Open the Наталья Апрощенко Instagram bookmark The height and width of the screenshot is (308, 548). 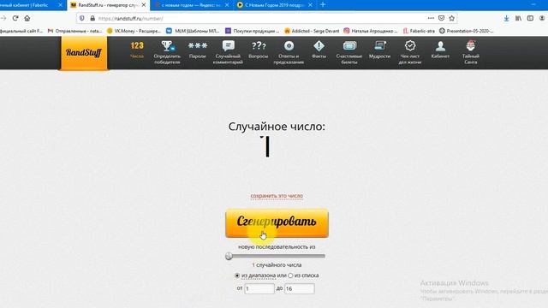tap(371, 31)
